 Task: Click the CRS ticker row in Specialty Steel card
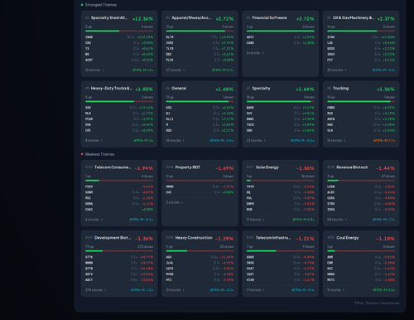coord(119,43)
